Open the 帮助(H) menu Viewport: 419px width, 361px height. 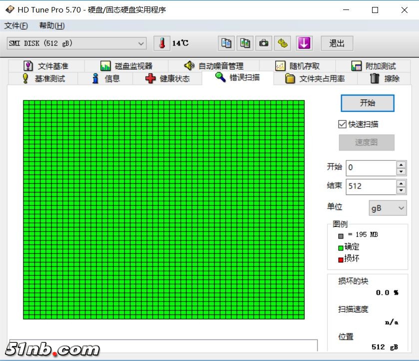[52, 26]
